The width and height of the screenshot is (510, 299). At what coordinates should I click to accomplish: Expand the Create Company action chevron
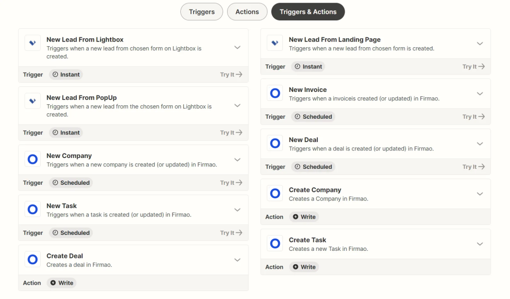480,194
